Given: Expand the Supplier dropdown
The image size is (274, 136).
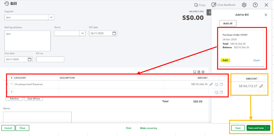Looking at the screenshot, I should [x=51, y=18].
